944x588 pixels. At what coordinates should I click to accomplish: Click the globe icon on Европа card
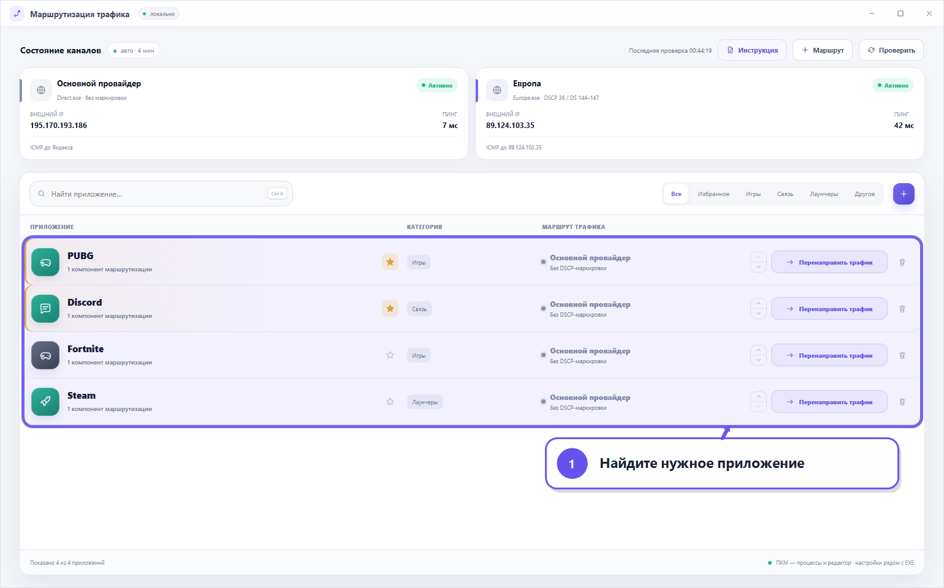[497, 90]
